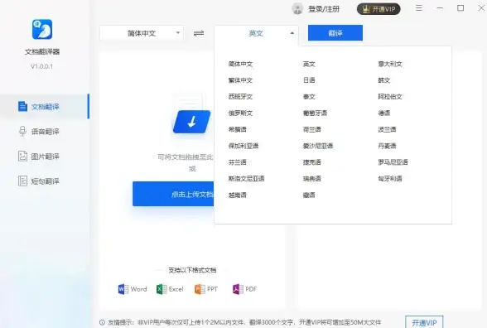Pick 葡萄牙语 from the list

point(315,113)
